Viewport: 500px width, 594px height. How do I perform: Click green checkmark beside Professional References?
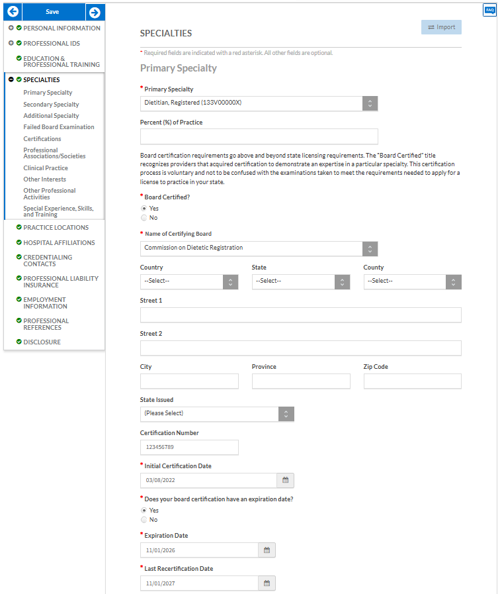19,320
